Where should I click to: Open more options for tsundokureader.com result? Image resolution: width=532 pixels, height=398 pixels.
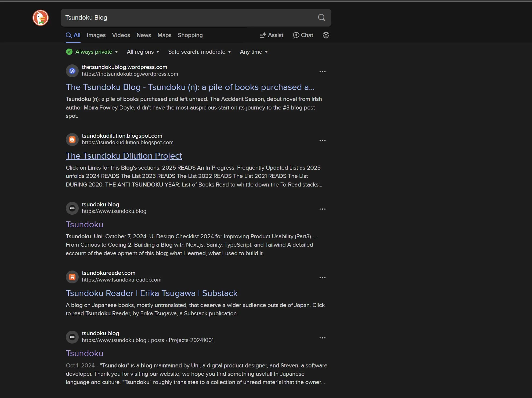[x=322, y=278]
